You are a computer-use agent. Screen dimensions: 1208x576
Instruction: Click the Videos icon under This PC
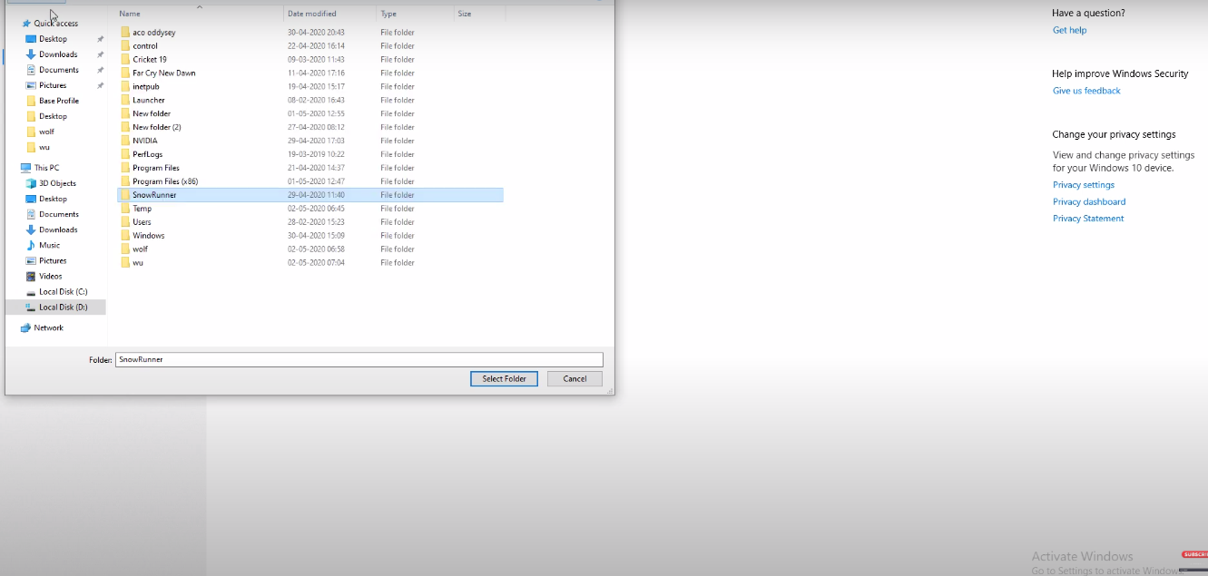pyautogui.click(x=31, y=276)
